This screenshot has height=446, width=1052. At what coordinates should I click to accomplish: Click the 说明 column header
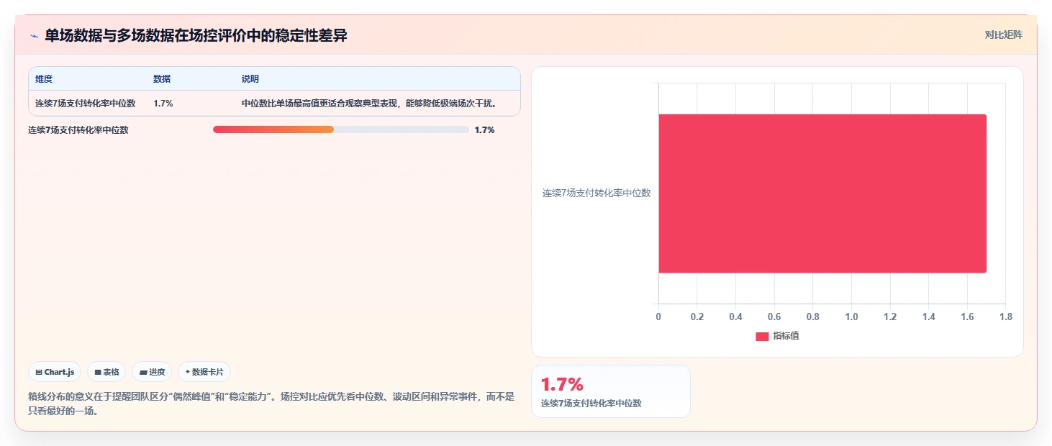pyautogui.click(x=250, y=79)
